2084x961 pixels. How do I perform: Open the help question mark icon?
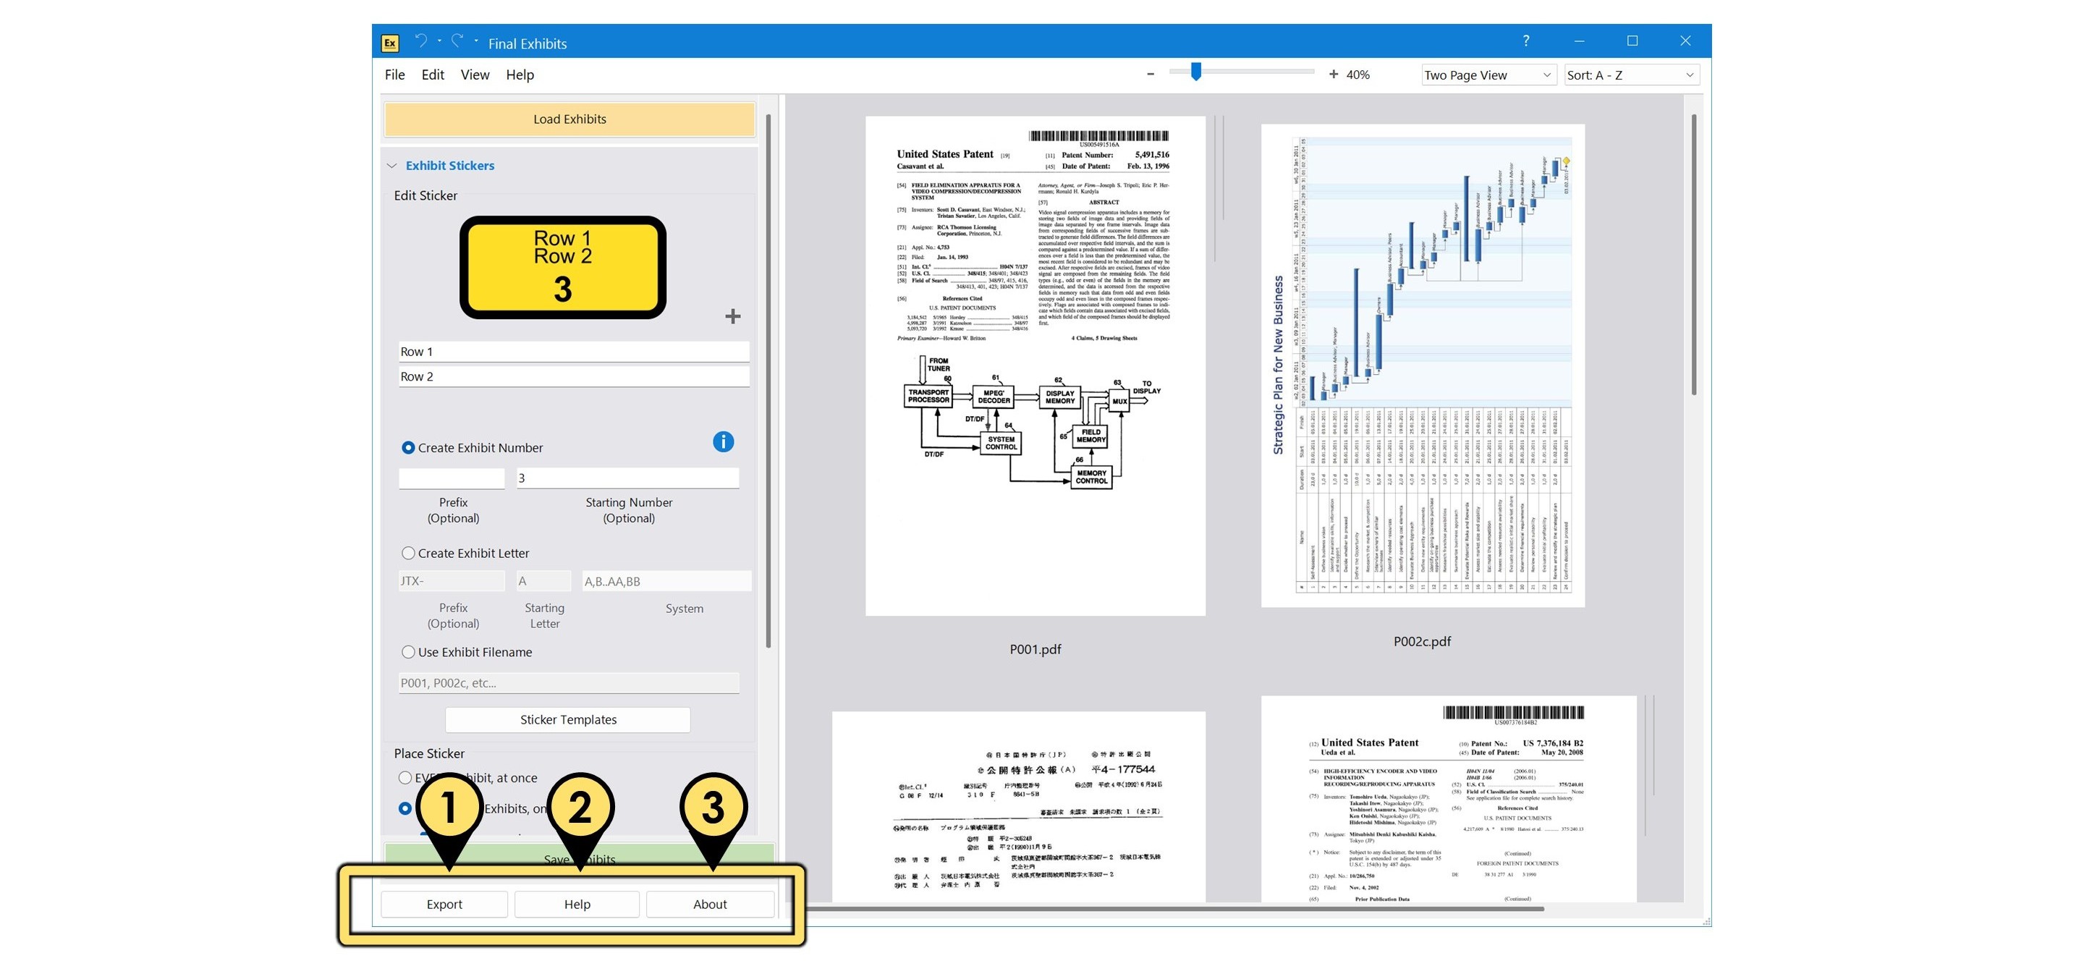click(1526, 41)
